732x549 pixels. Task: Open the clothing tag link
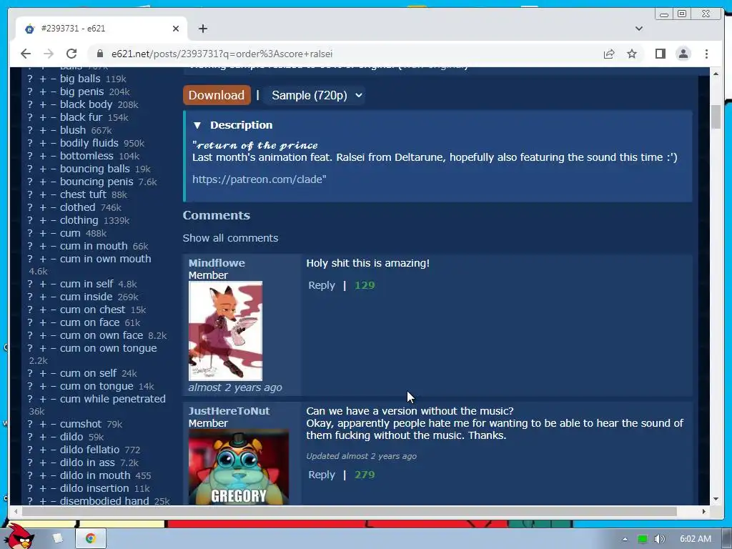[79, 220]
